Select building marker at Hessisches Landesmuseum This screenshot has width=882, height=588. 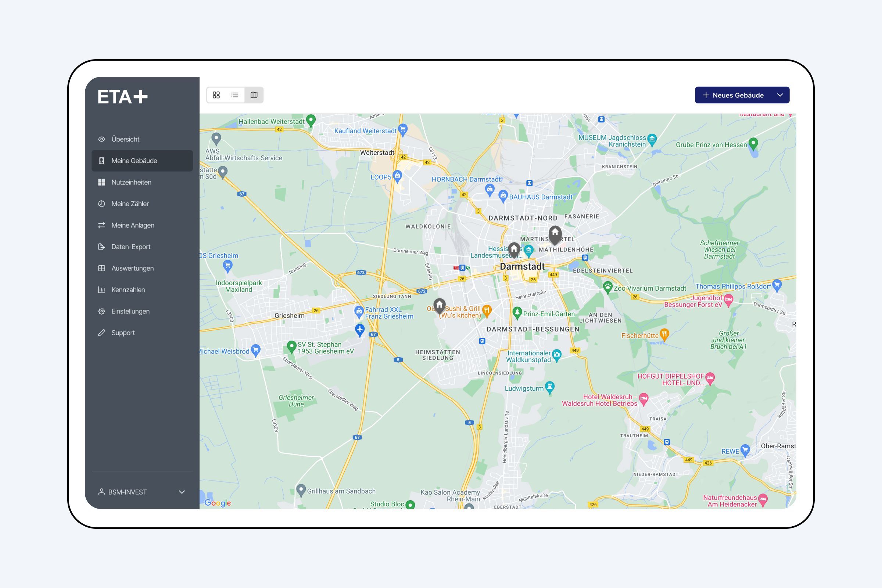tap(514, 250)
